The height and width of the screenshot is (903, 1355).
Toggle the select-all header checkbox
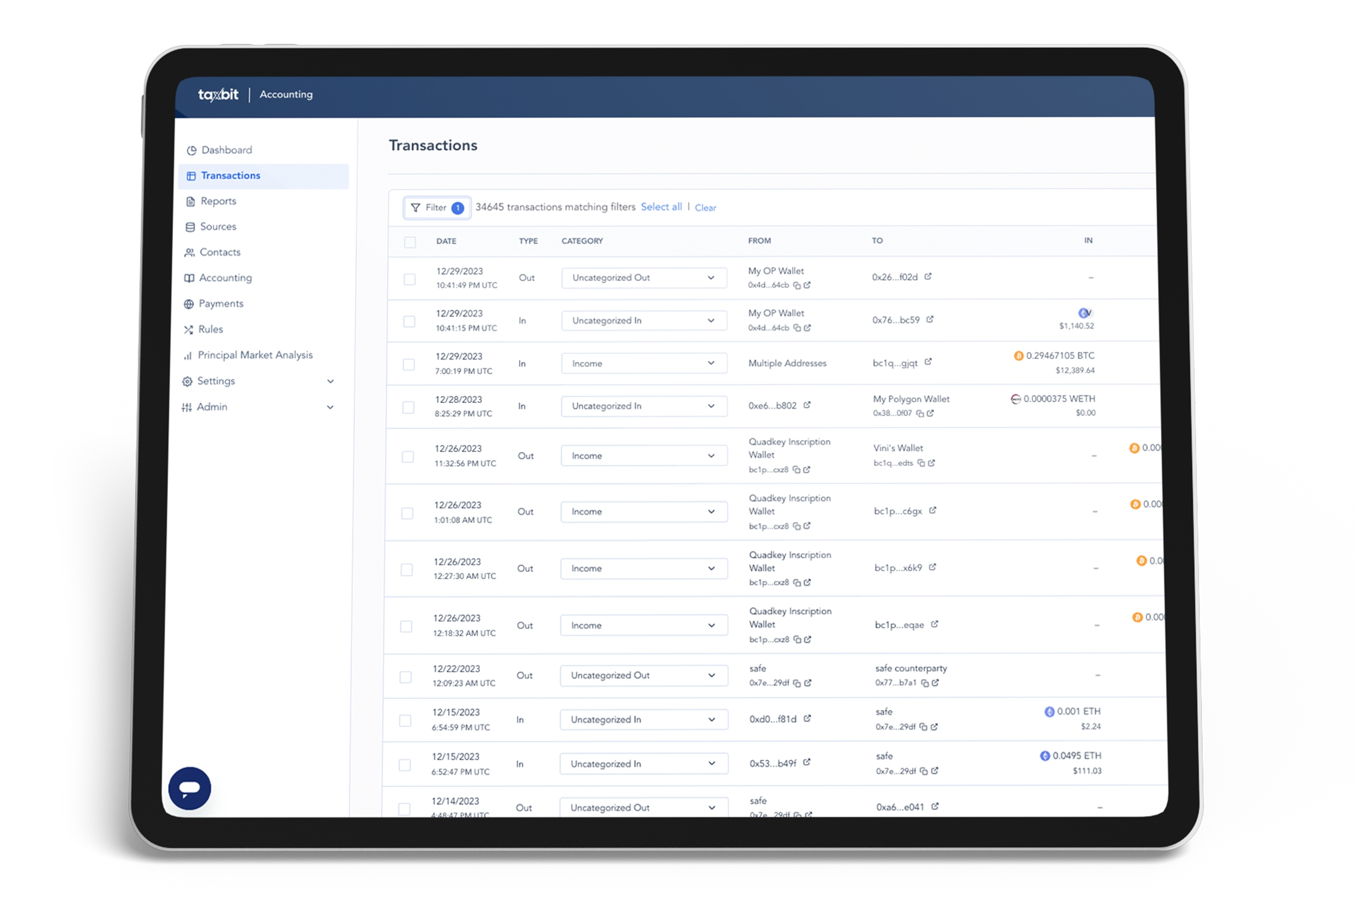(410, 242)
